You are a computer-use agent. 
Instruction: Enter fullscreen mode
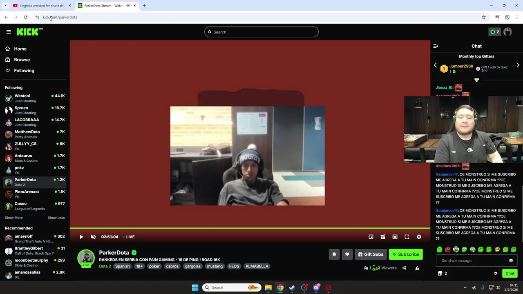click(x=407, y=237)
